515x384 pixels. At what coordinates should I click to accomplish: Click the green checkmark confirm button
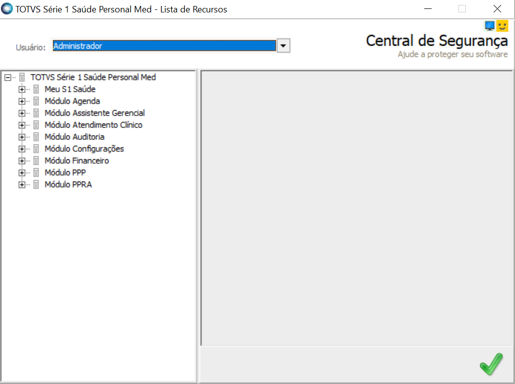pyautogui.click(x=491, y=364)
